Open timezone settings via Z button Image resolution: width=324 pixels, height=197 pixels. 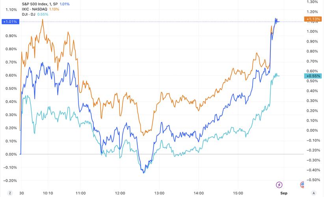[x=9, y=193]
